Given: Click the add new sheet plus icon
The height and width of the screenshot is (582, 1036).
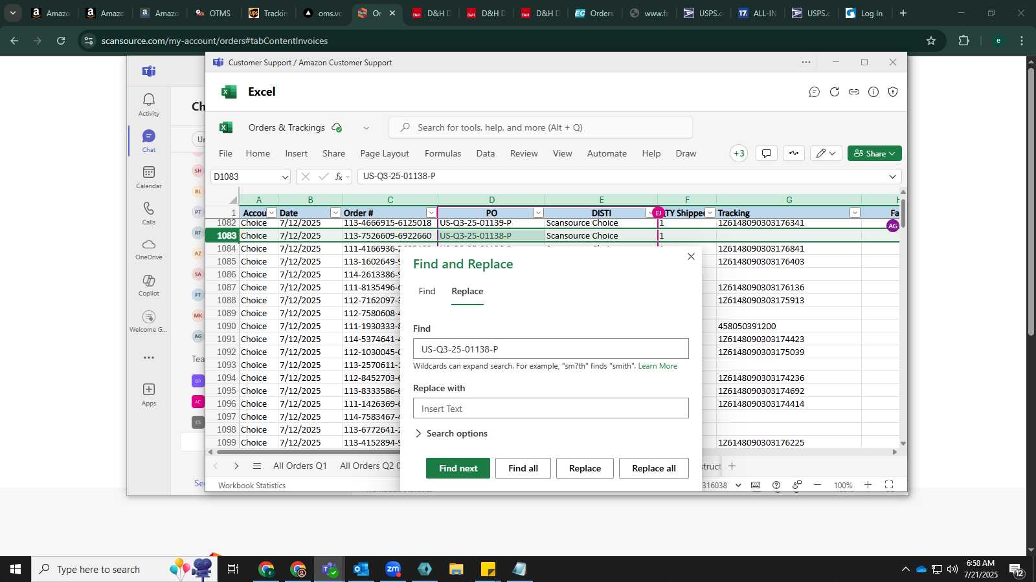Looking at the screenshot, I should [732, 466].
